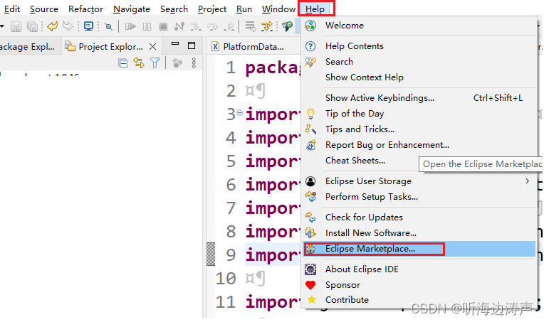Select Show Active Keybindings
Viewport: 544px width, 322px height.
point(419,98)
